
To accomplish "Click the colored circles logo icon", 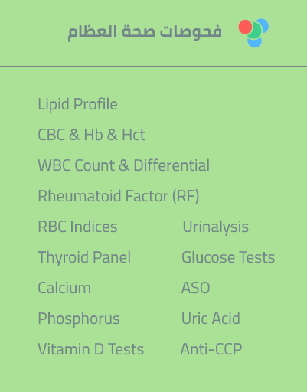I will [x=253, y=33].
